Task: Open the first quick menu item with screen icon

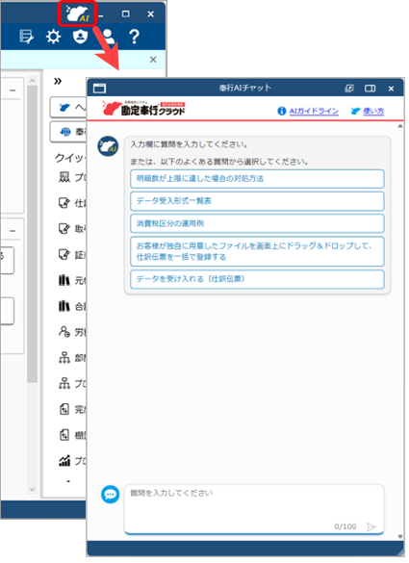Action: (72, 177)
